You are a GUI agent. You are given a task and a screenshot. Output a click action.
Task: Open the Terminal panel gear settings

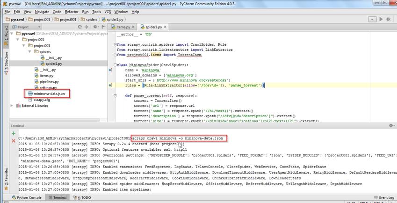pos(391,126)
